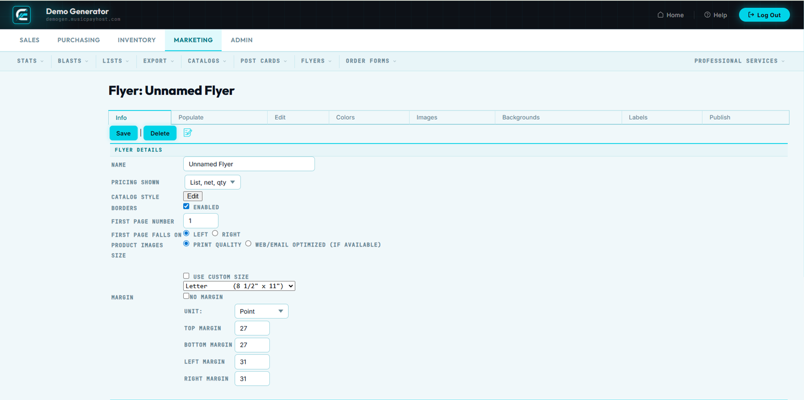Switch to the Backgrounds tab
This screenshot has height=400, width=804.
pyautogui.click(x=558, y=118)
